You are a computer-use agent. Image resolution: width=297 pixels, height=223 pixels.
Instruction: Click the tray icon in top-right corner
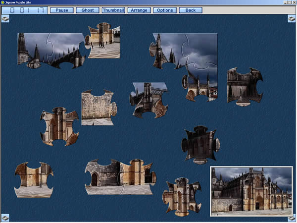292,19
